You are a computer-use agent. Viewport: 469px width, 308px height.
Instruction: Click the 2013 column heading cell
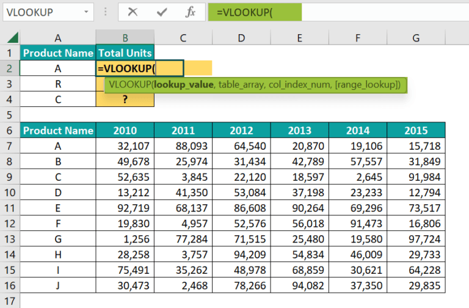coord(299,131)
